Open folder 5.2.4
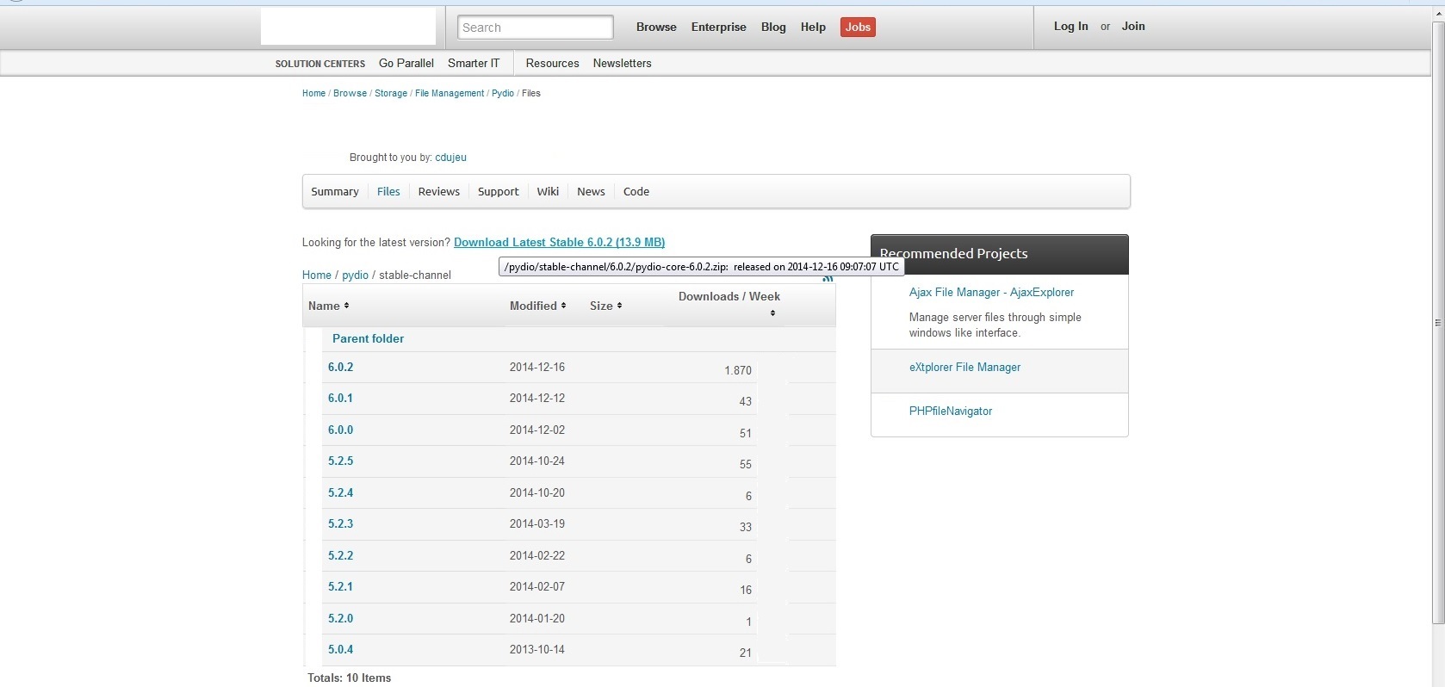The image size is (1445, 687). (340, 493)
